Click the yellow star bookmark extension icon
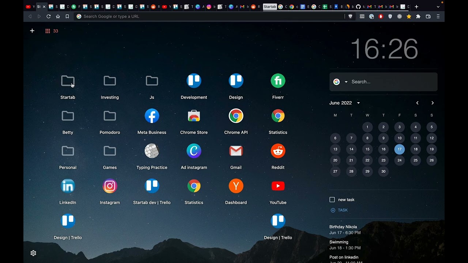Viewport: 468px width, 263px height. (x=409, y=16)
